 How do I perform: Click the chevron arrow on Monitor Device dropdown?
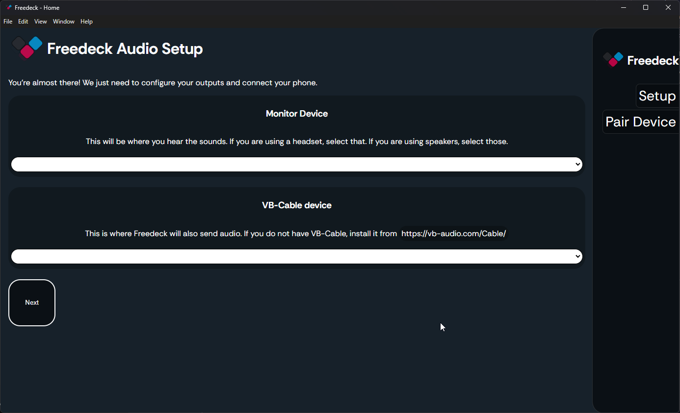point(577,165)
